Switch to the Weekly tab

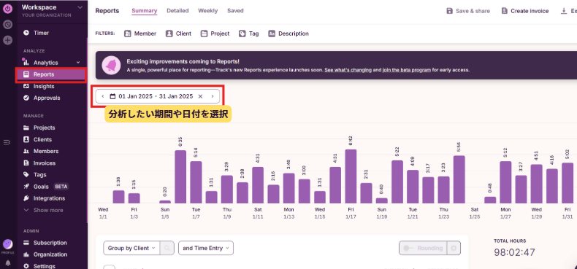click(x=207, y=11)
